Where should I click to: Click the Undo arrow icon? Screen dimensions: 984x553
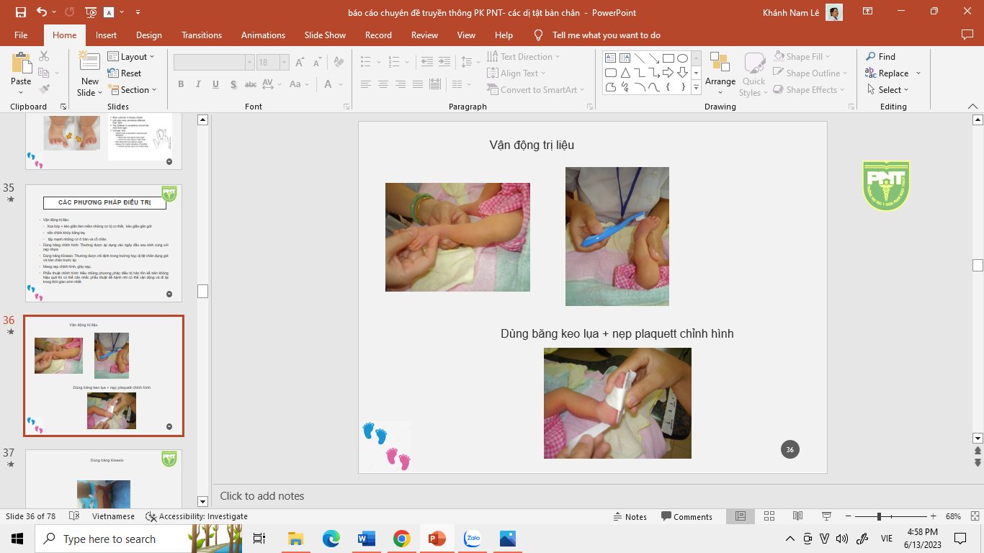pyautogui.click(x=41, y=12)
